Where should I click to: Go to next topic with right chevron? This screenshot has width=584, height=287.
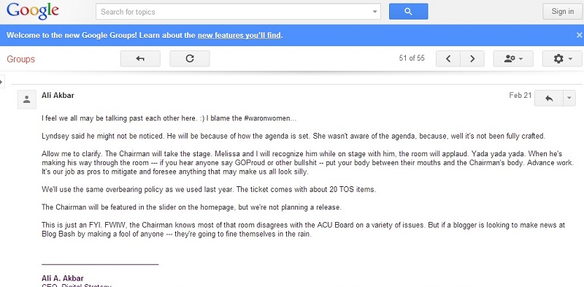pos(472,58)
